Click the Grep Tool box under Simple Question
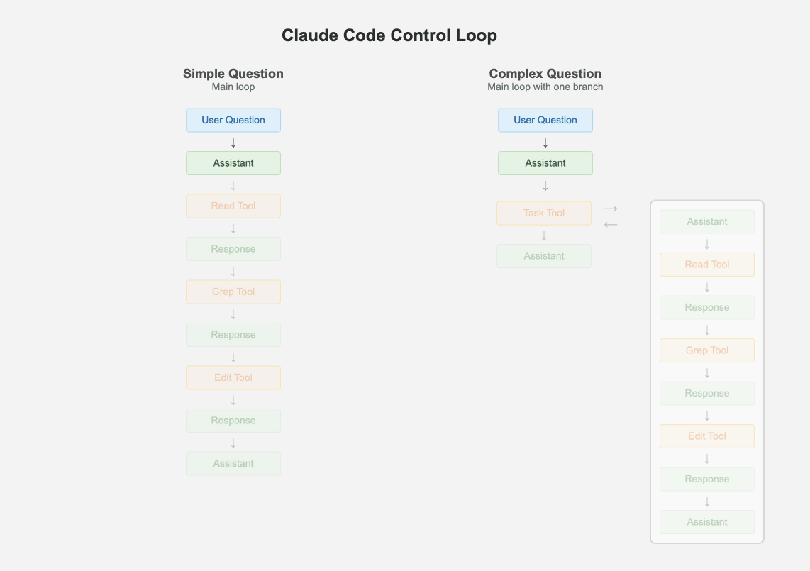This screenshot has width=810, height=571. [x=233, y=292]
